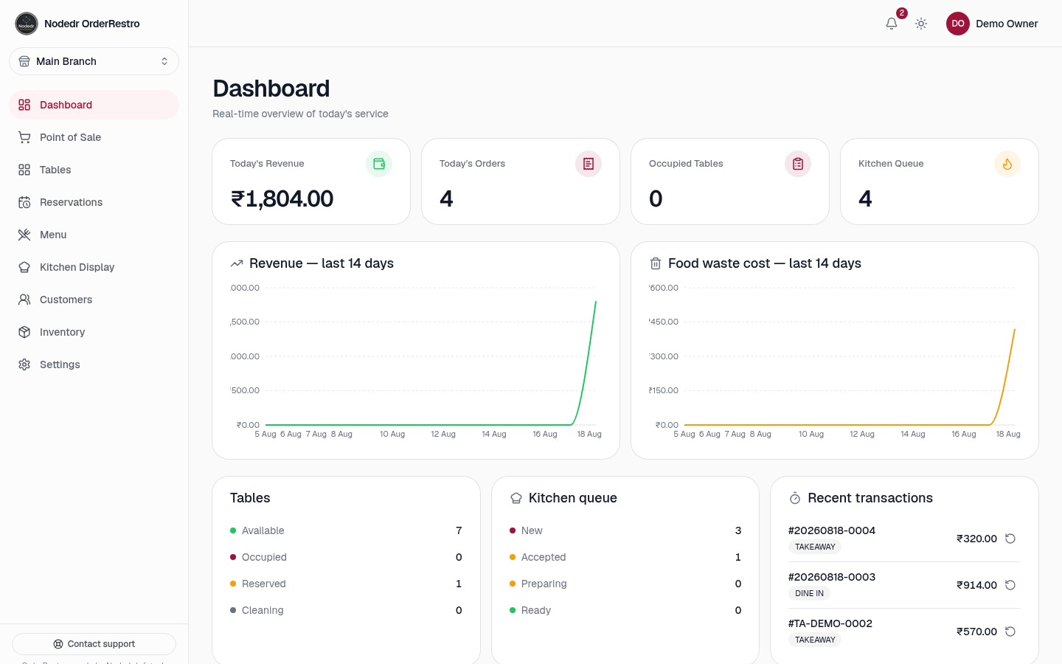Image resolution: width=1062 pixels, height=664 pixels.
Task: Open transaction #20260818-0003
Action: [x=832, y=577]
